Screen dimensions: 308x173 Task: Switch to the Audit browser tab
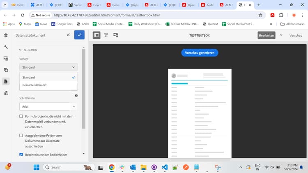coord(208,5)
